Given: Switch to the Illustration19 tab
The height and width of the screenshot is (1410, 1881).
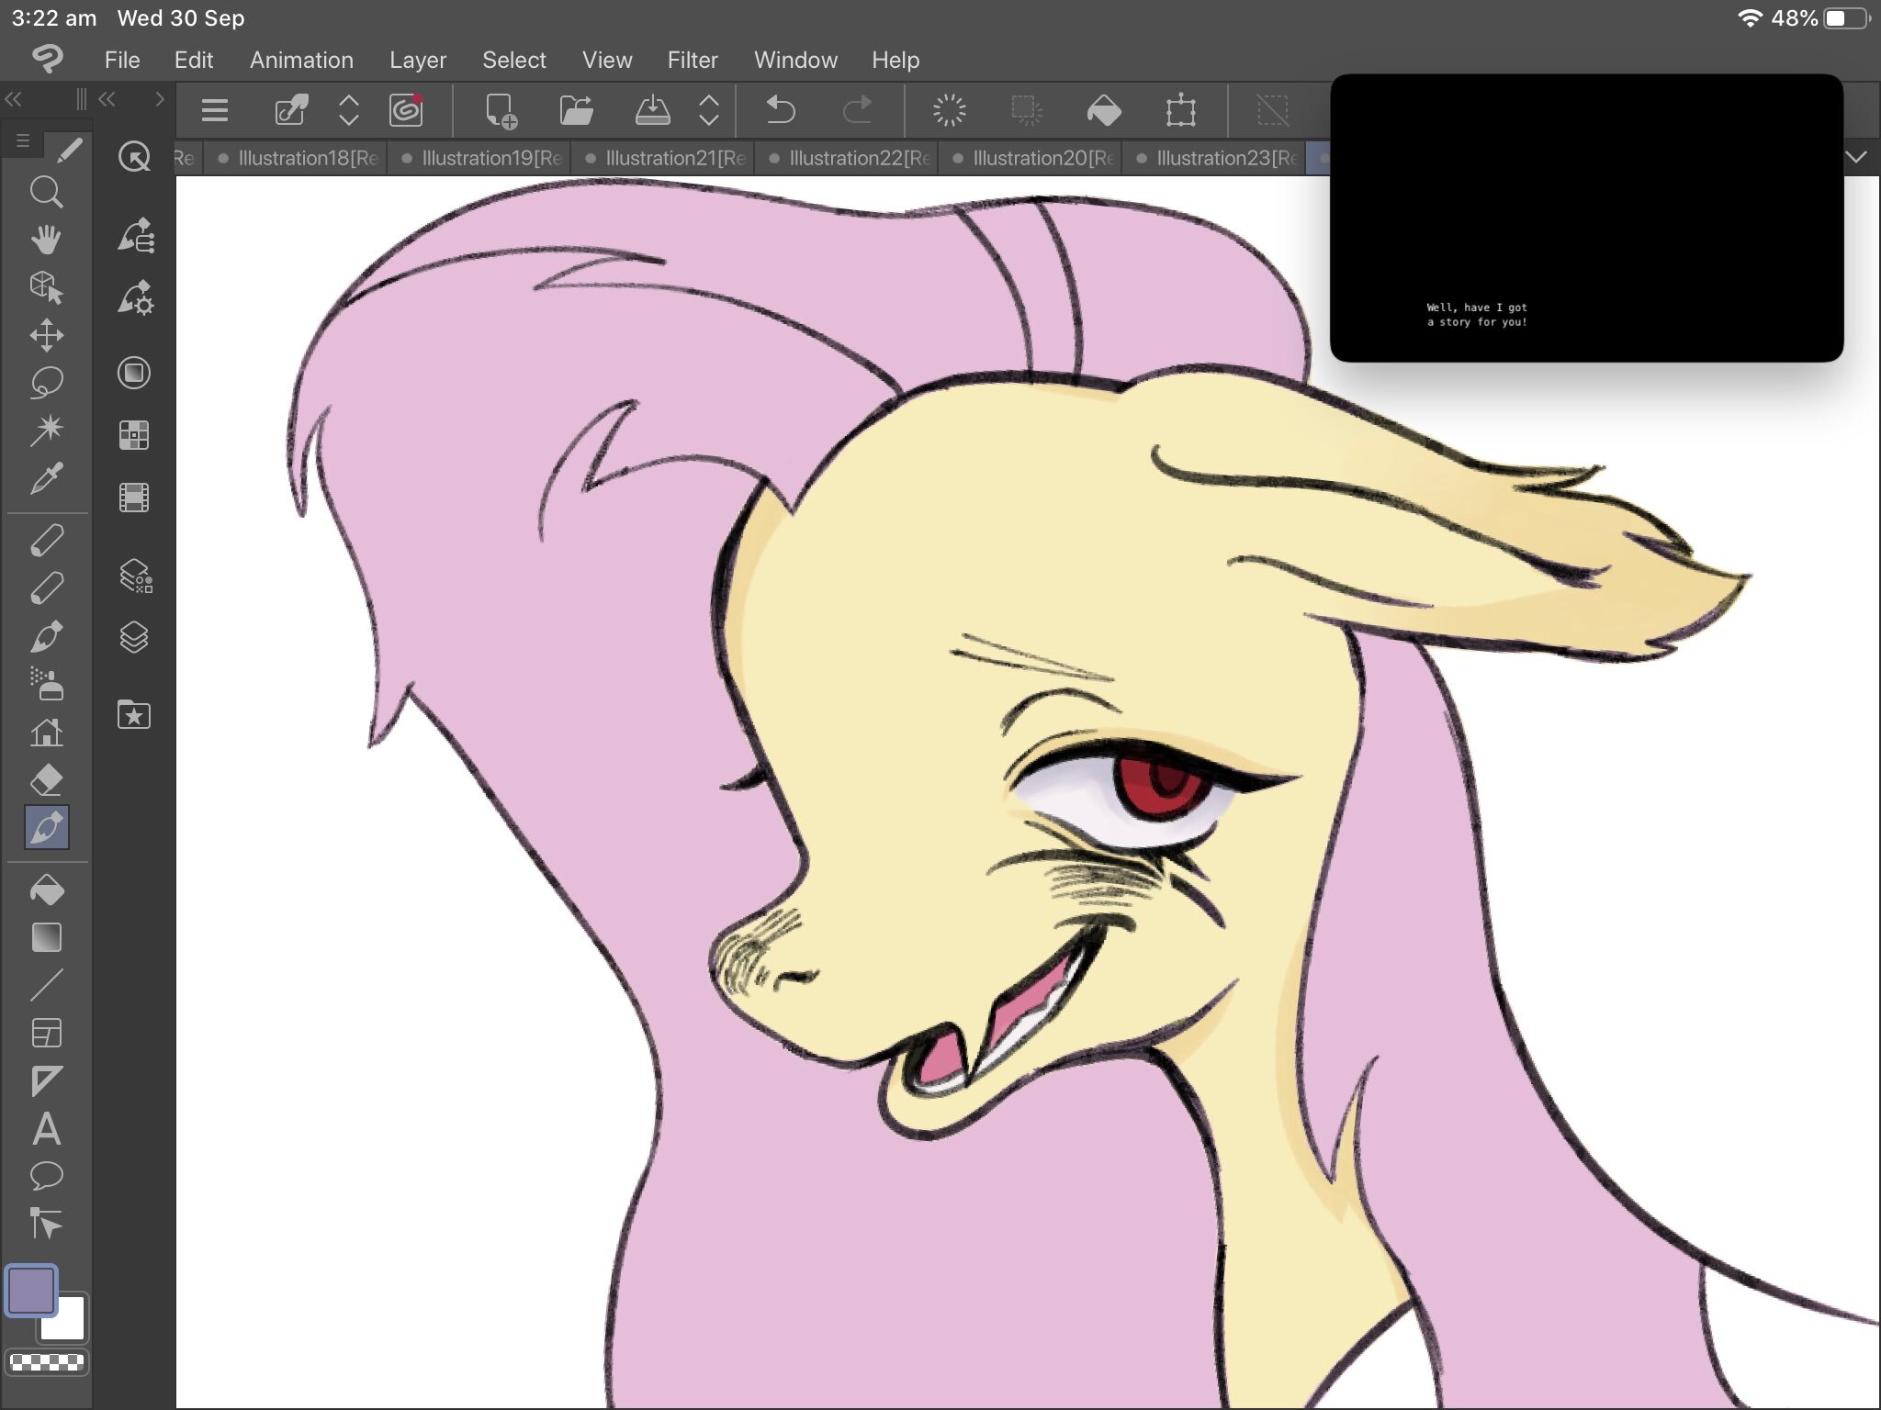Looking at the screenshot, I should click(x=479, y=158).
